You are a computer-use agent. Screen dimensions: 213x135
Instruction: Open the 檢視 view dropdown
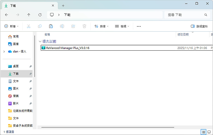click(x=122, y=26)
